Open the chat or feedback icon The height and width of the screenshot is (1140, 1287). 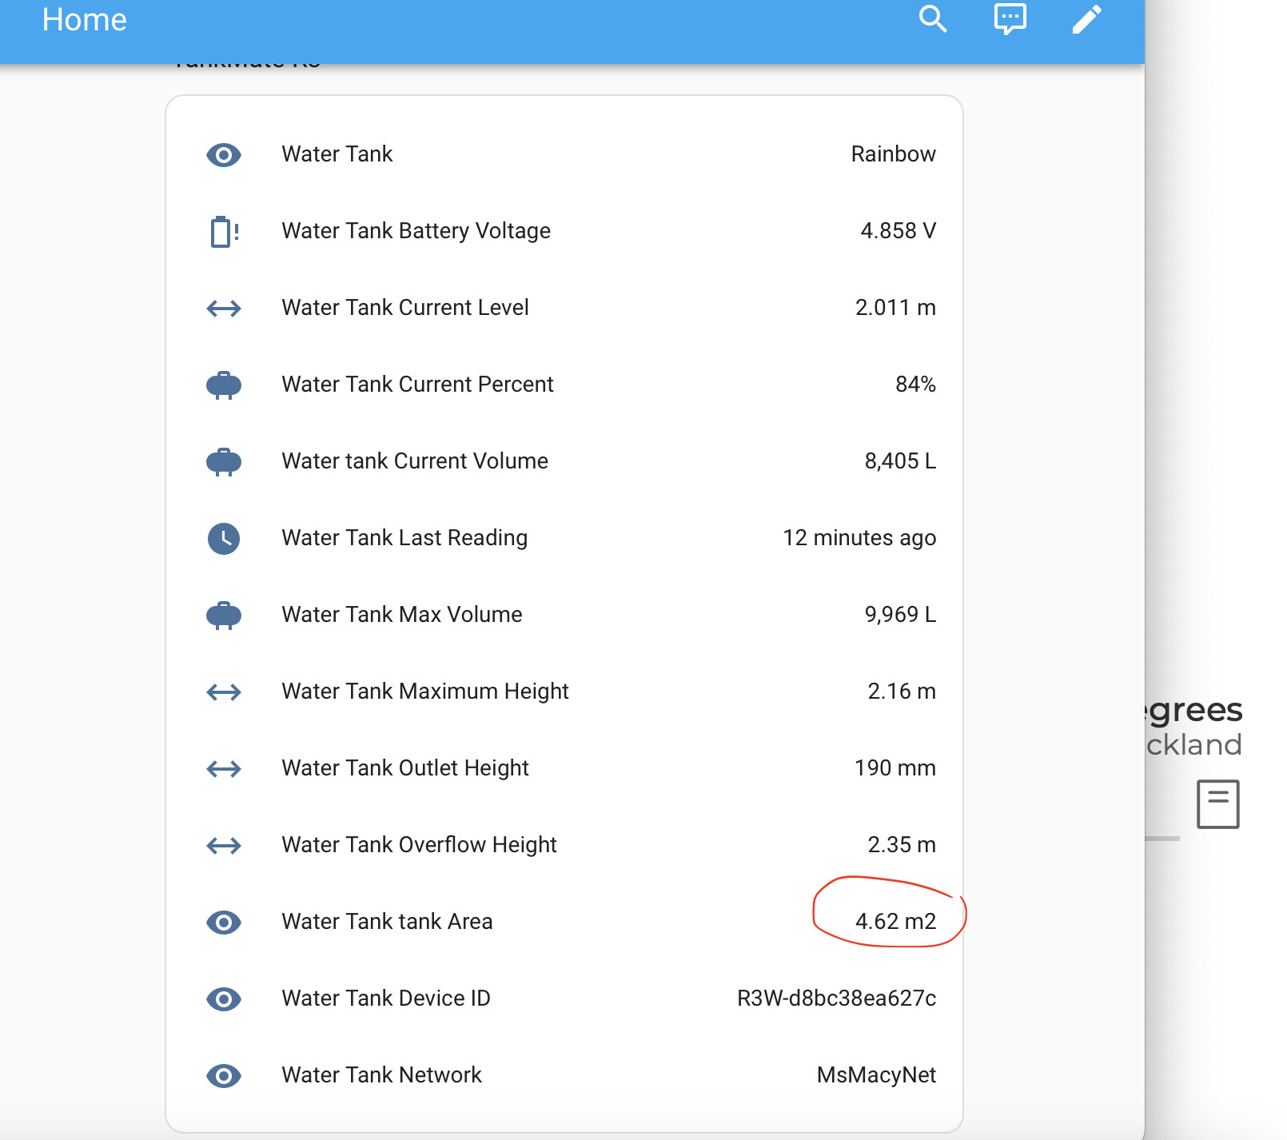coord(1008,20)
